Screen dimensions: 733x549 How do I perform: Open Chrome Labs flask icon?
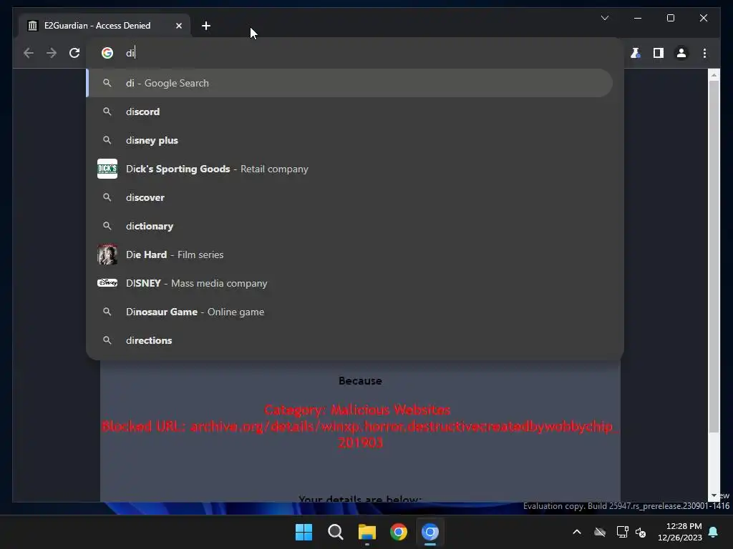[636, 53]
